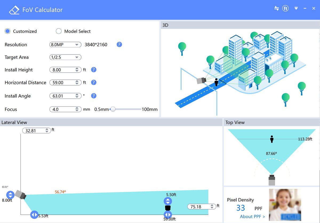The width and height of the screenshot is (320, 223).
Task: Click the Horizontal Distance input field
Action: (x=65, y=82)
